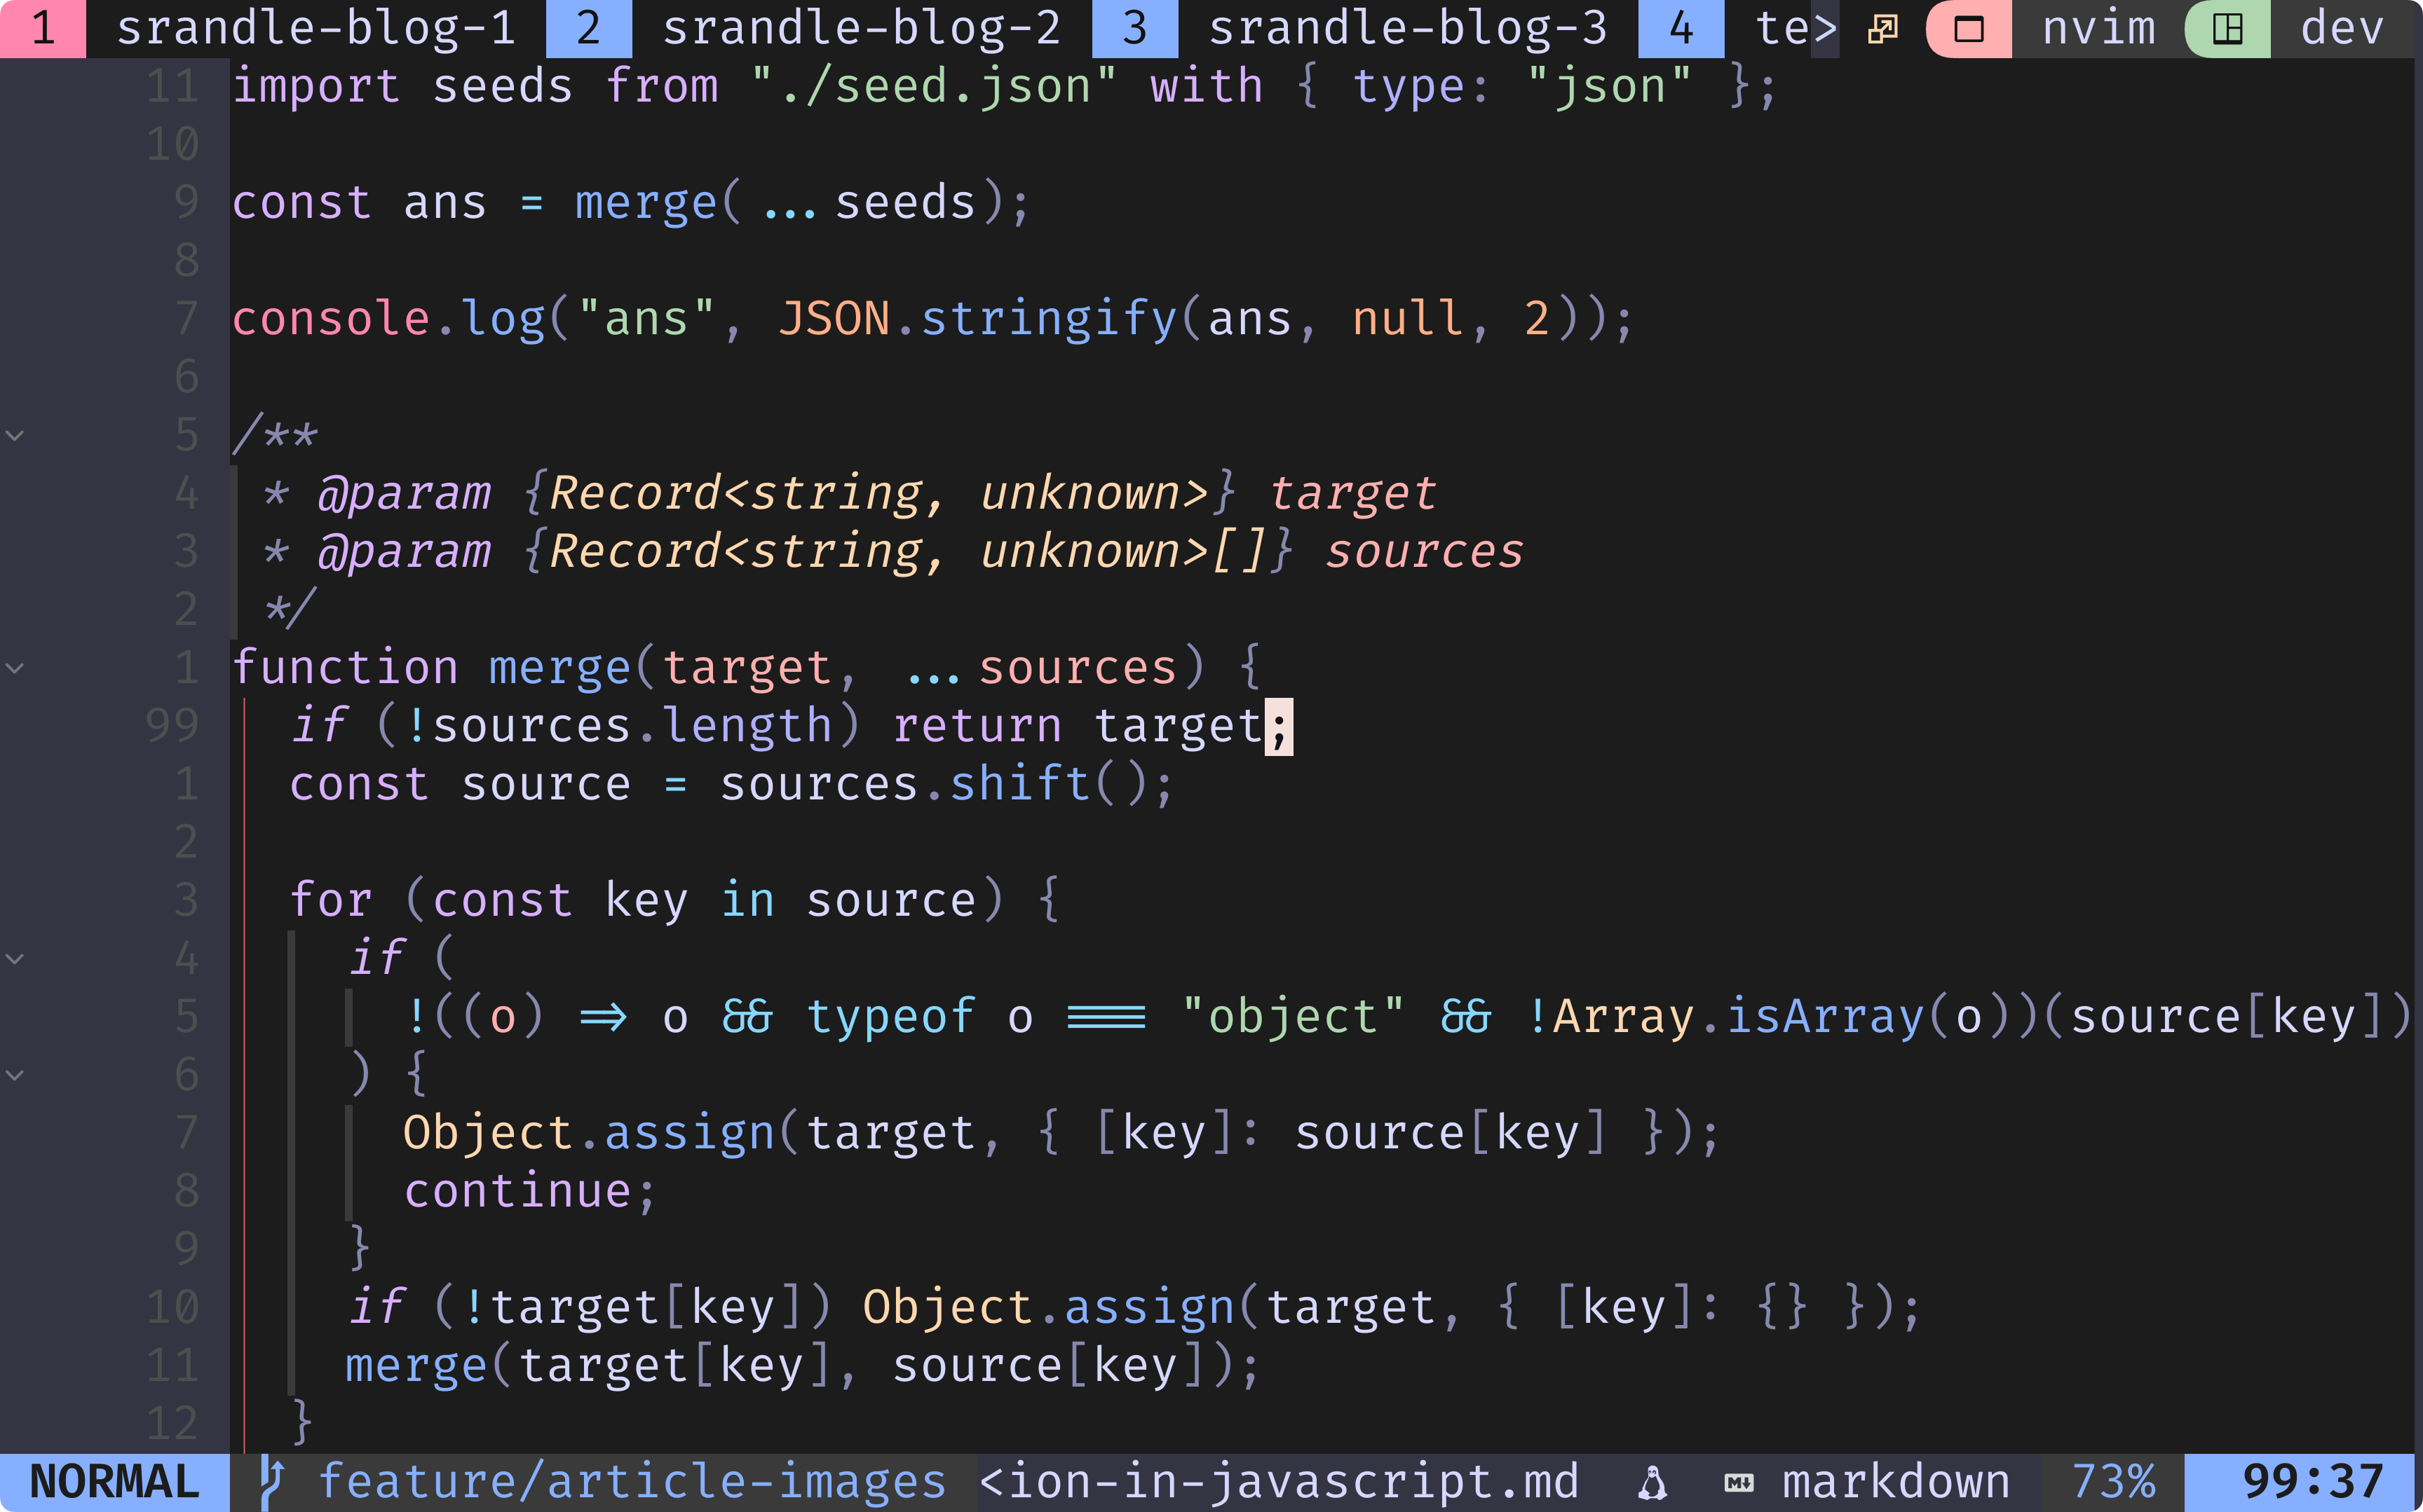Switch to truncated tmux window 'te>'
The width and height of the screenshot is (2423, 1512).
click(1797, 29)
